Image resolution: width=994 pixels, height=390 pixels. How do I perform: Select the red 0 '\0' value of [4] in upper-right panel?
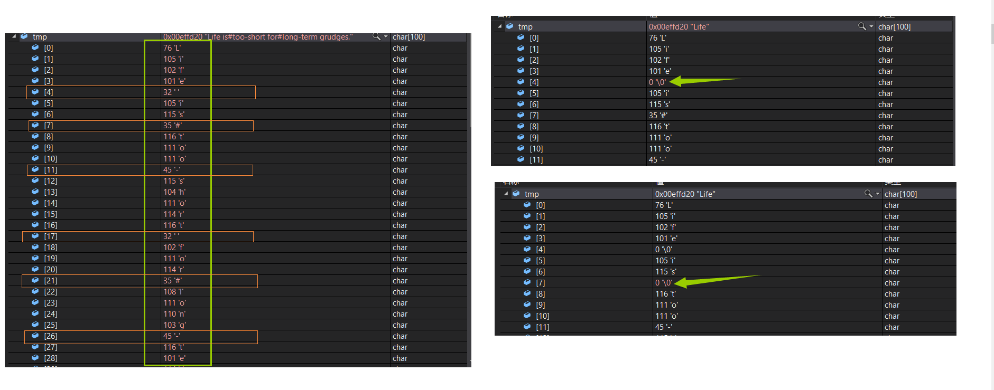pyautogui.click(x=658, y=82)
